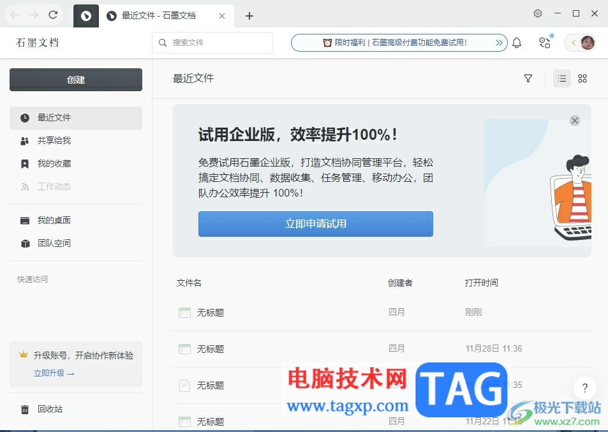Open 我的桌面 in the sidebar

click(76, 220)
